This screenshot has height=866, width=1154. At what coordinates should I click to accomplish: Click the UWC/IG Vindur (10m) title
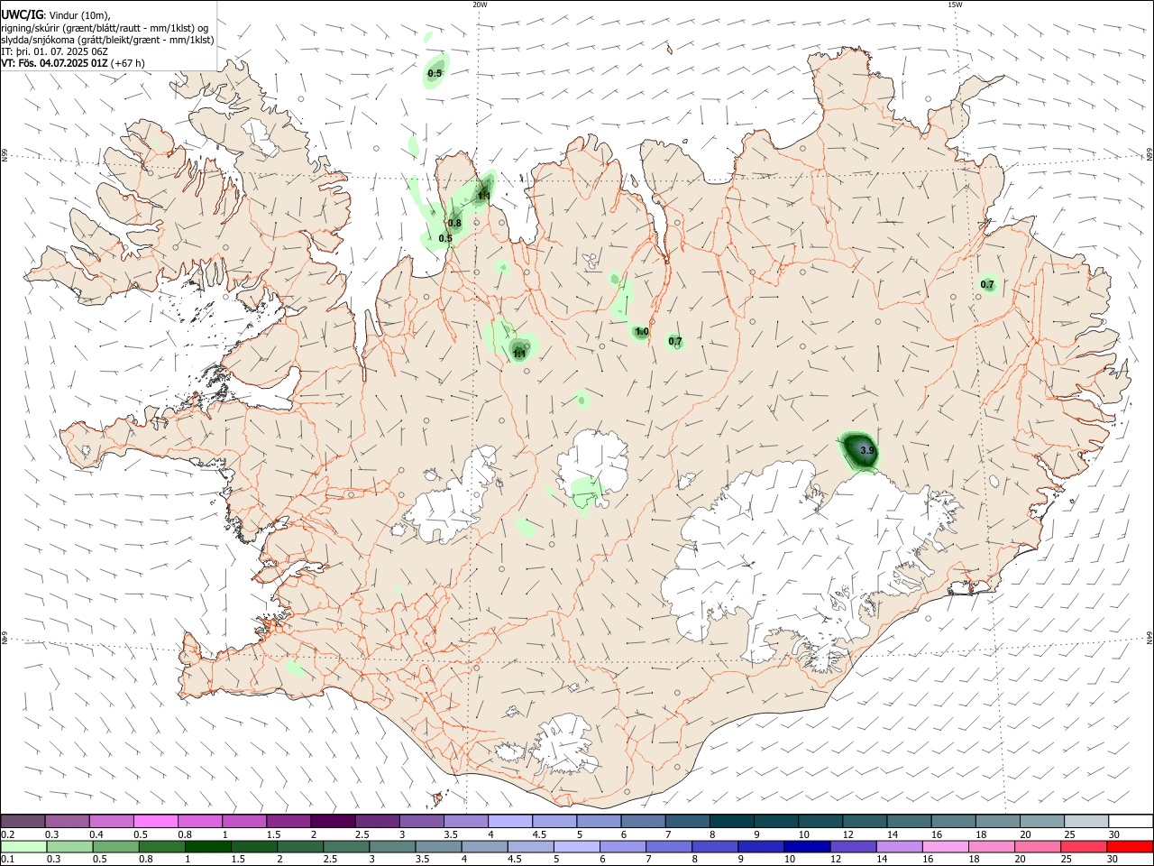pos(56,14)
